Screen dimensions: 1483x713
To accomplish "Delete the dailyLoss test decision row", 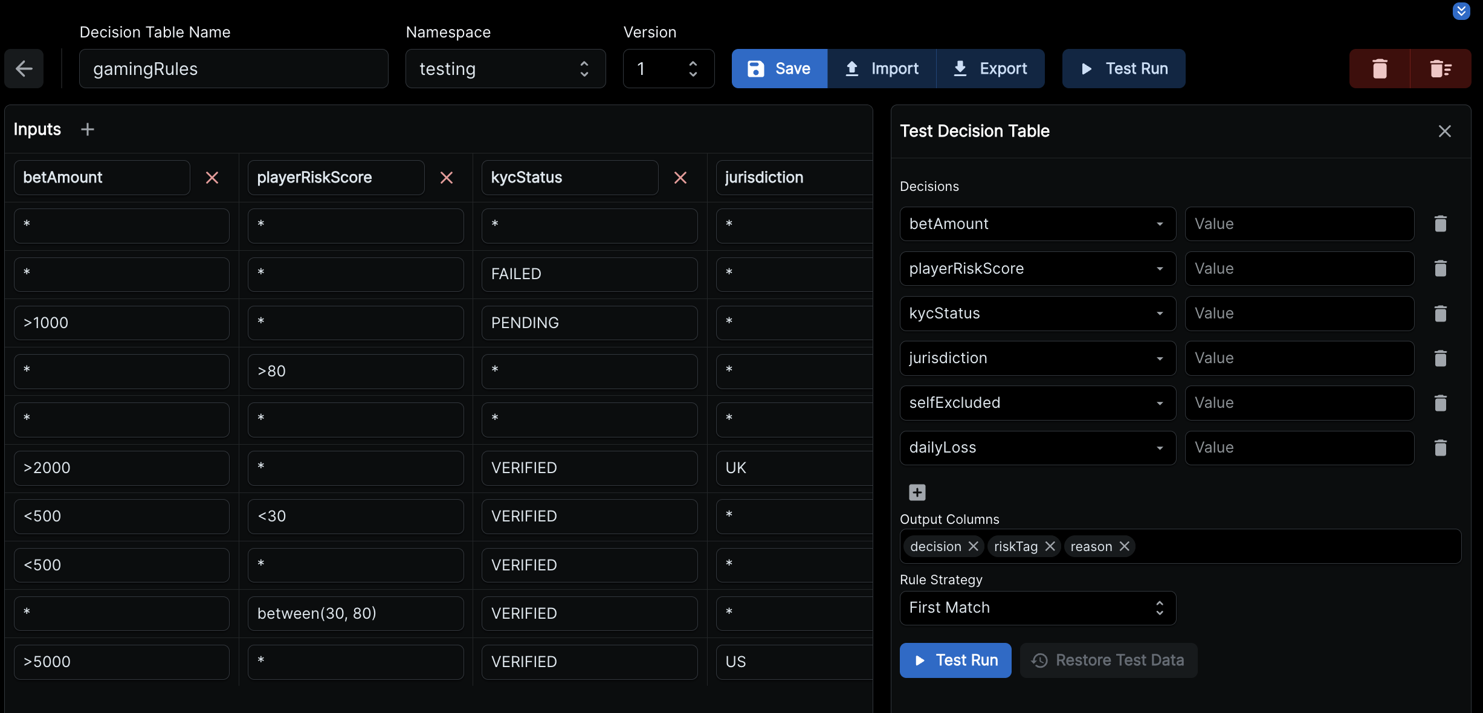I will (x=1441, y=448).
